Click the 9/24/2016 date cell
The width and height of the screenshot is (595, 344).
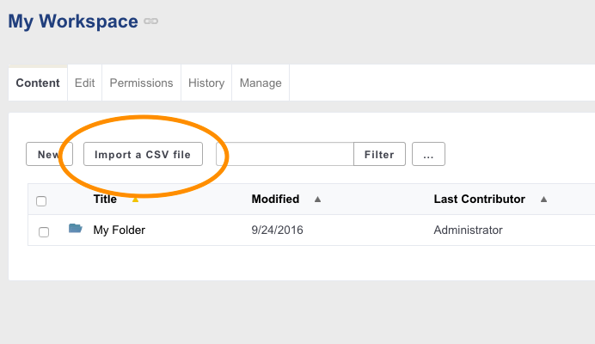click(x=278, y=230)
